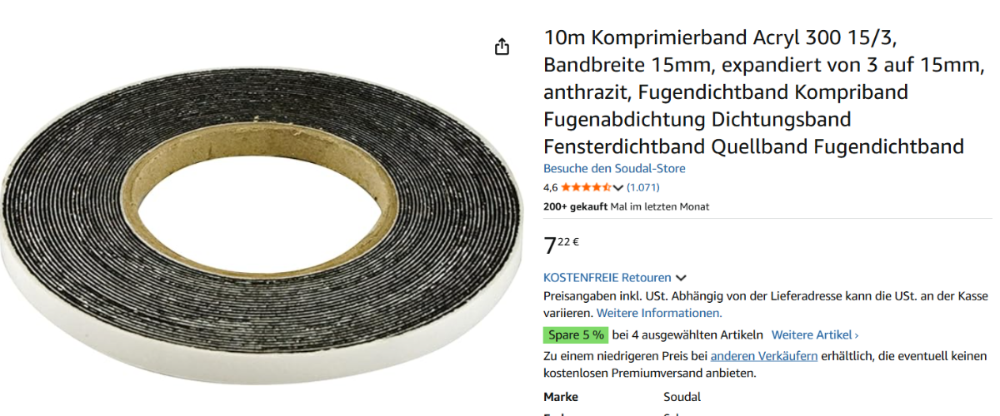The width and height of the screenshot is (1000, 416).
Task: Click the 200+ gekauft text
Action: click(575, 206)
